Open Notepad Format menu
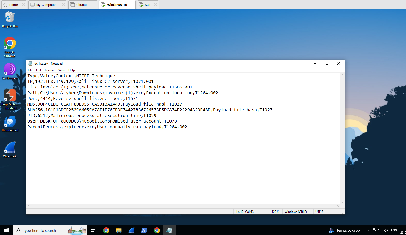This screenshot has height=235, width=406. pos(50,70)
